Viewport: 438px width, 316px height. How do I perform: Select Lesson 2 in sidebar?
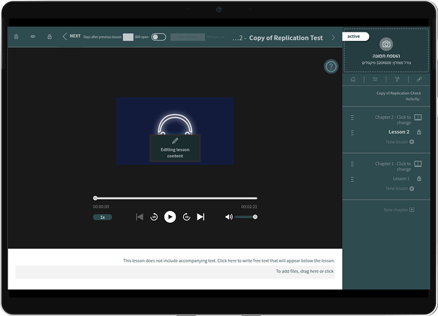(399, 132)
